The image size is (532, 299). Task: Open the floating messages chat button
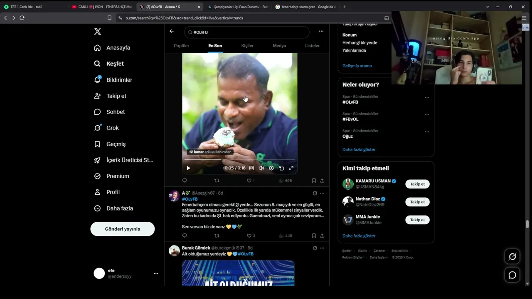(512, 275)
